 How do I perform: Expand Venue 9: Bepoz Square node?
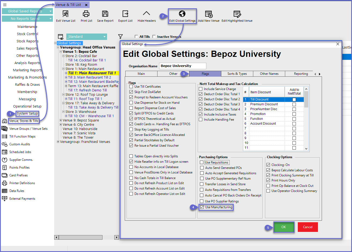61,120
